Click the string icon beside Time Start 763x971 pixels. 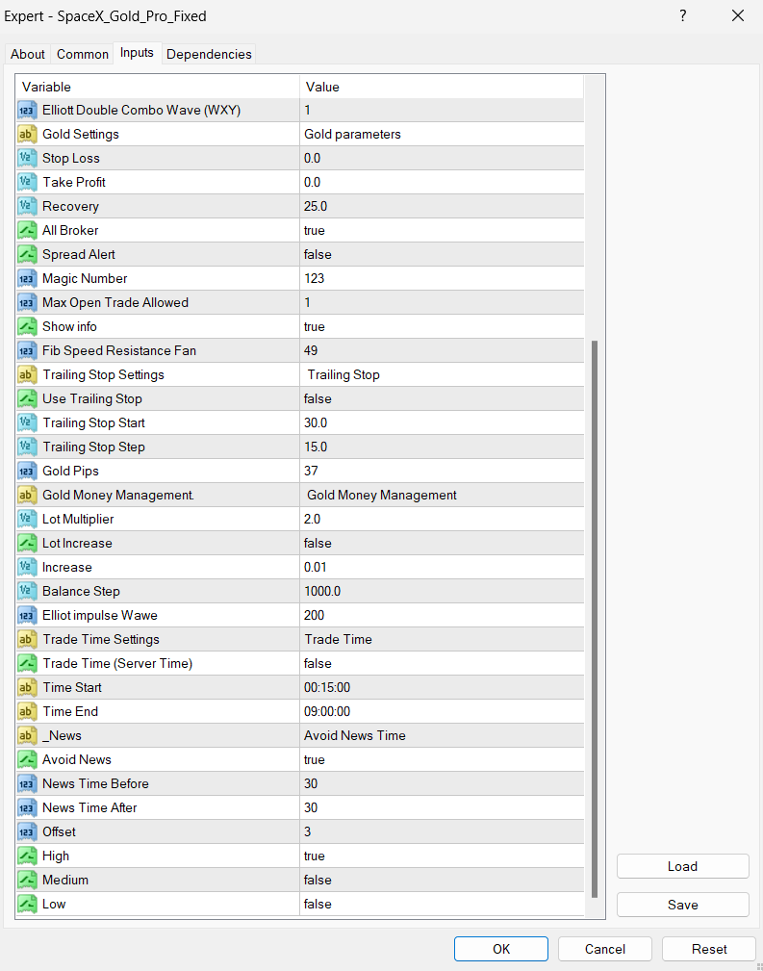28,687
